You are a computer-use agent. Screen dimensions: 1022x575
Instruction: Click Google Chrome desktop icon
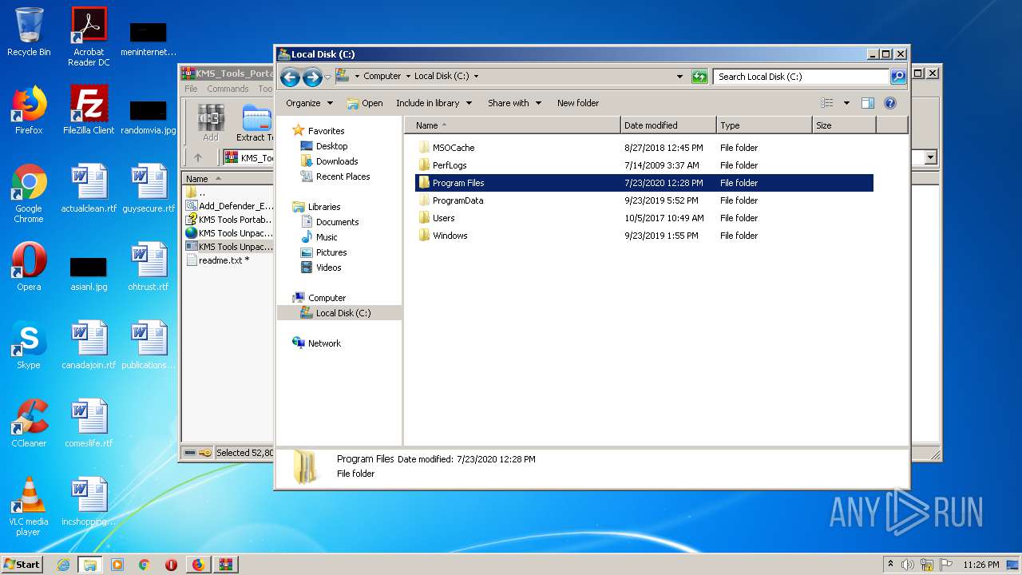[29, 194]
